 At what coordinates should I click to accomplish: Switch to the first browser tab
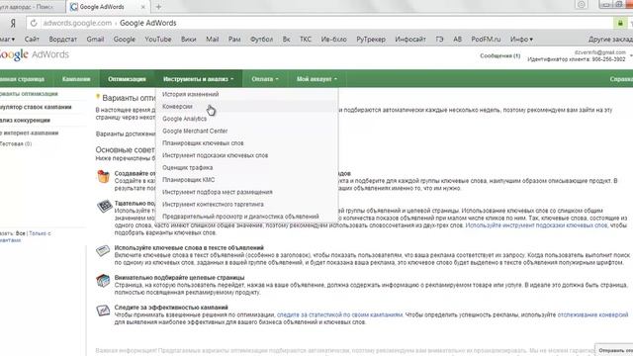32,7
